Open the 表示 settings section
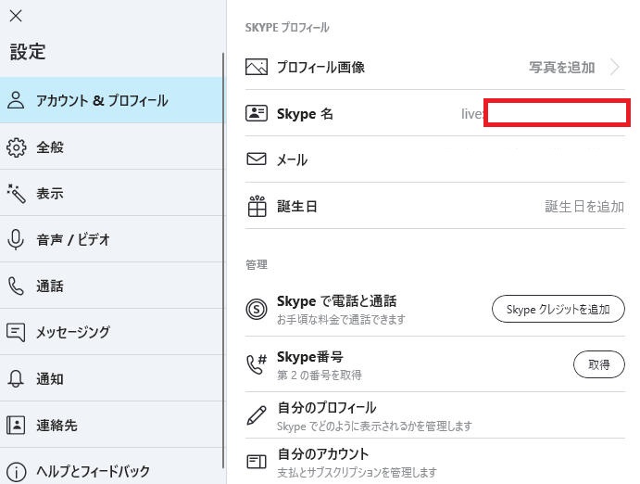The image size is (640, 484). (x=111, y=193)
